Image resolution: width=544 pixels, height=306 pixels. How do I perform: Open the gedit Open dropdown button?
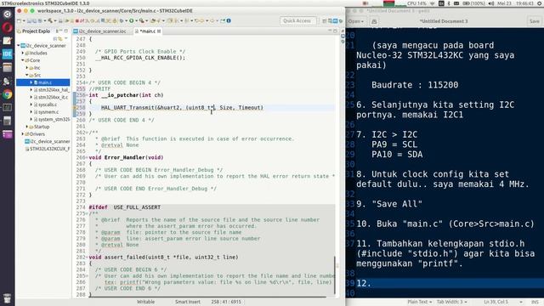point(356,21)
